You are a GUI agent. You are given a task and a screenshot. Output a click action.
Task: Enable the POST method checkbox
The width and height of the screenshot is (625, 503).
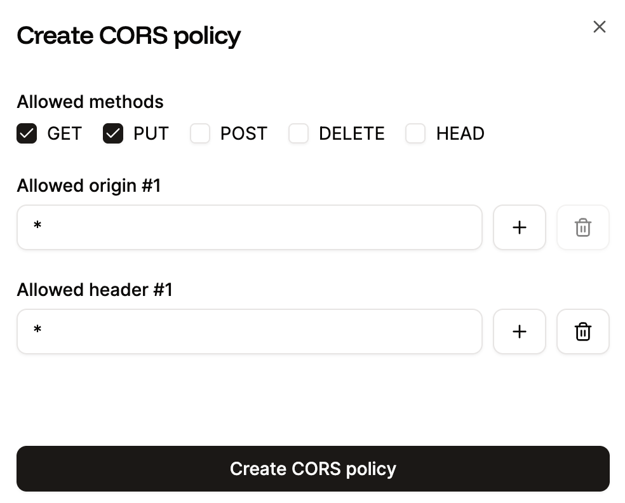(200, 133)
